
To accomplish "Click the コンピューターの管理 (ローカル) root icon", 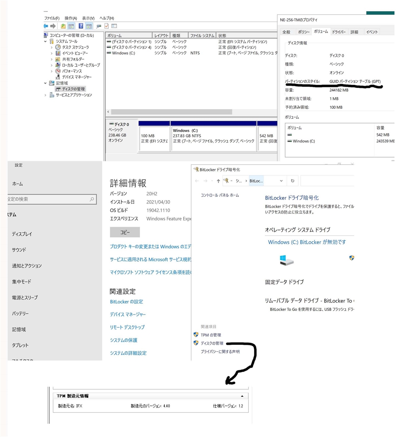I will click(46, 35).
